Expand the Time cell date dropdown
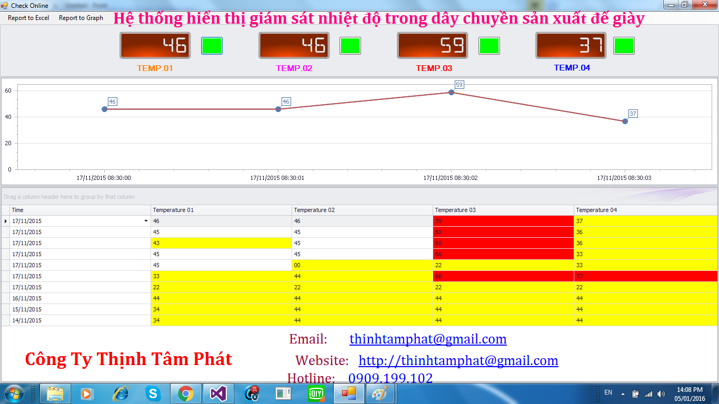The width and height of the screenshot is (719, 404). (x=146, y=221)
